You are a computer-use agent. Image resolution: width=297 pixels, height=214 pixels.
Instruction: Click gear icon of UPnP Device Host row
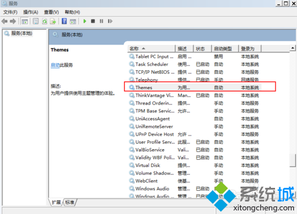coord(132,134)
